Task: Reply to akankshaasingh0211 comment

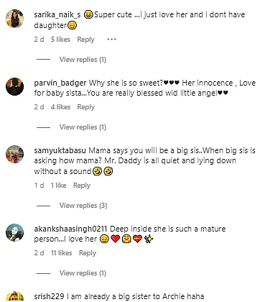Action: (88, 253)
